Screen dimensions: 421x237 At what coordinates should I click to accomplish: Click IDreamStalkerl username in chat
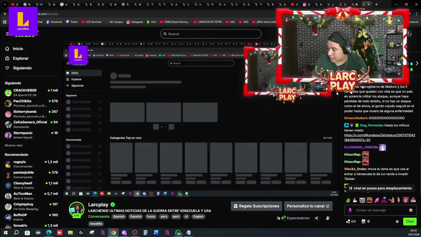click(x=356, y=118)
